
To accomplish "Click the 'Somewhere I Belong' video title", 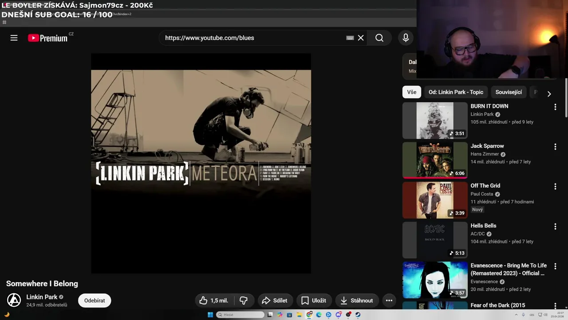I will [42, 284].
